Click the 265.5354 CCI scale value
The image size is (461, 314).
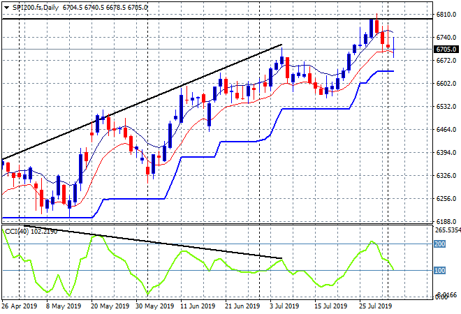tap(448, 230)
